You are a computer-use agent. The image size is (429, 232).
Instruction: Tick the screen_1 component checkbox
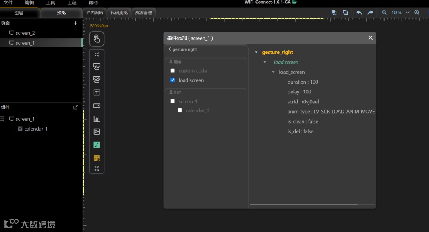tap(173, 101)
